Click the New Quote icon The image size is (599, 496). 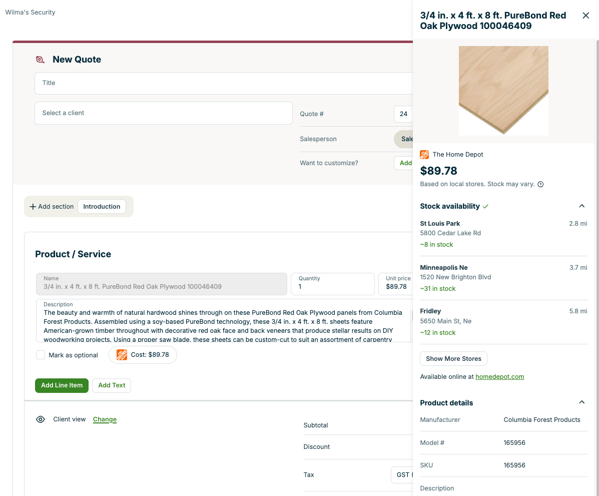click(41, 60)
